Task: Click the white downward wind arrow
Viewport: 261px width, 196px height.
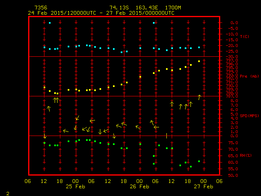Action: 100,131
